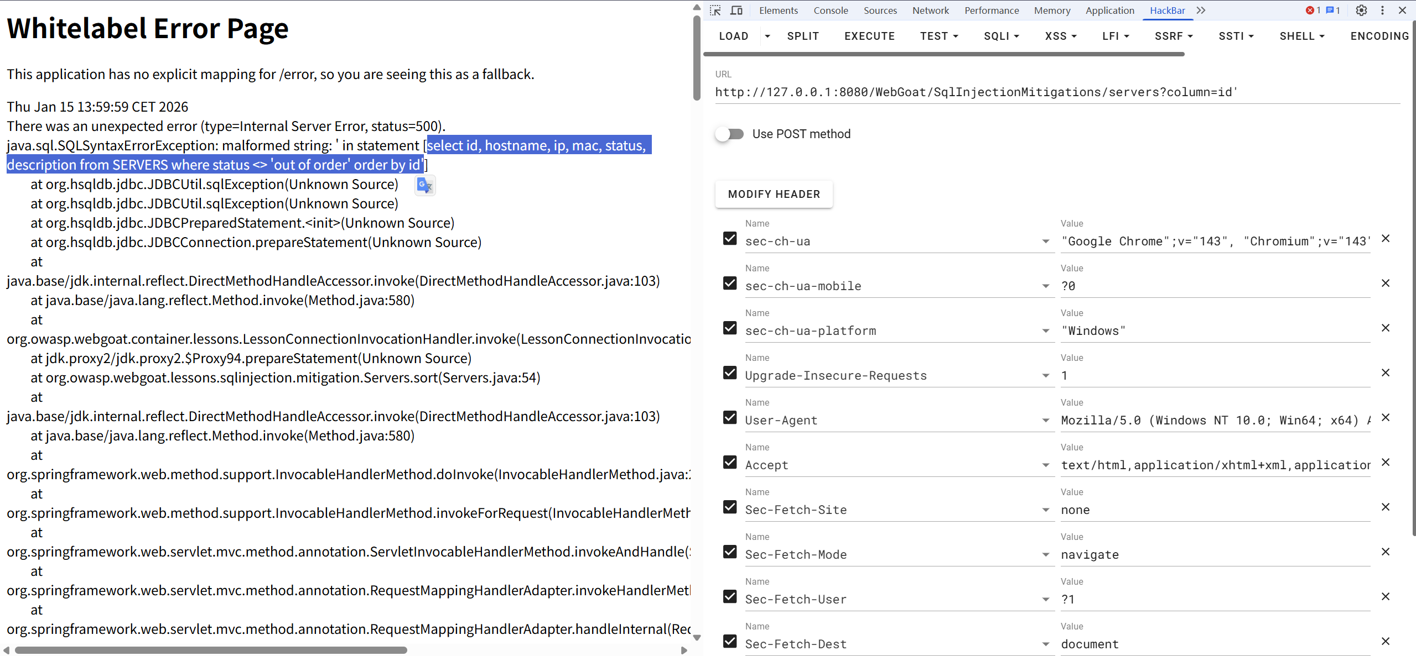Switch to the Console tab
Viewport: 1416px width, 656px height.
point(830,11)
